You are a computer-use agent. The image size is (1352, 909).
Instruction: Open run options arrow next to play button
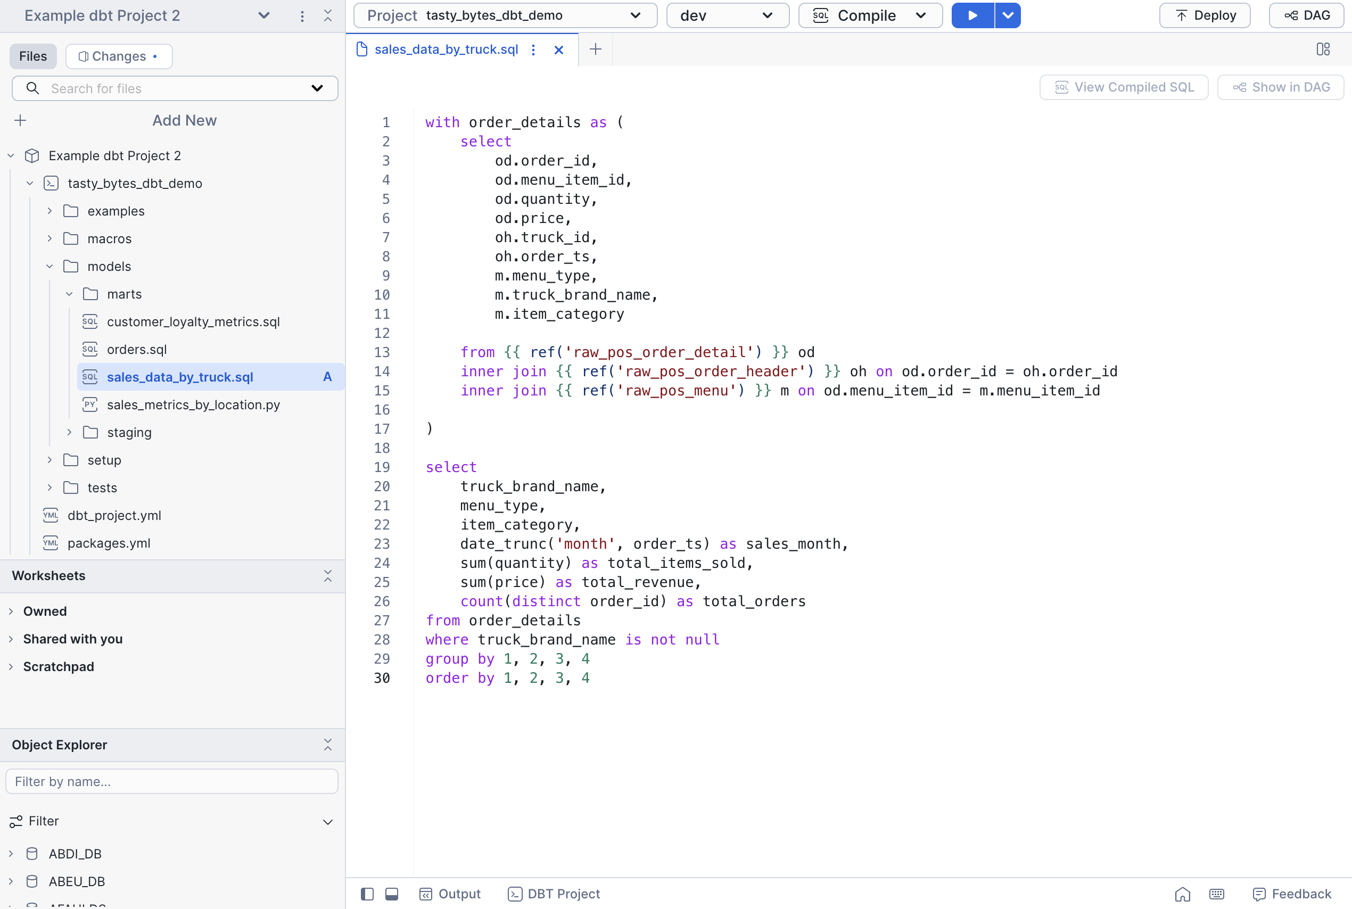click(1008, 15)
